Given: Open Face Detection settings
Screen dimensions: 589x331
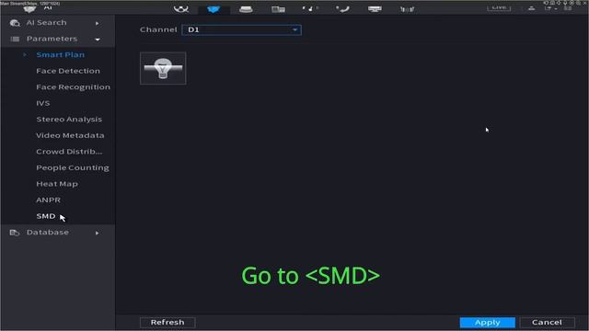Looking at the screenshot, I should tap(68, 71).
